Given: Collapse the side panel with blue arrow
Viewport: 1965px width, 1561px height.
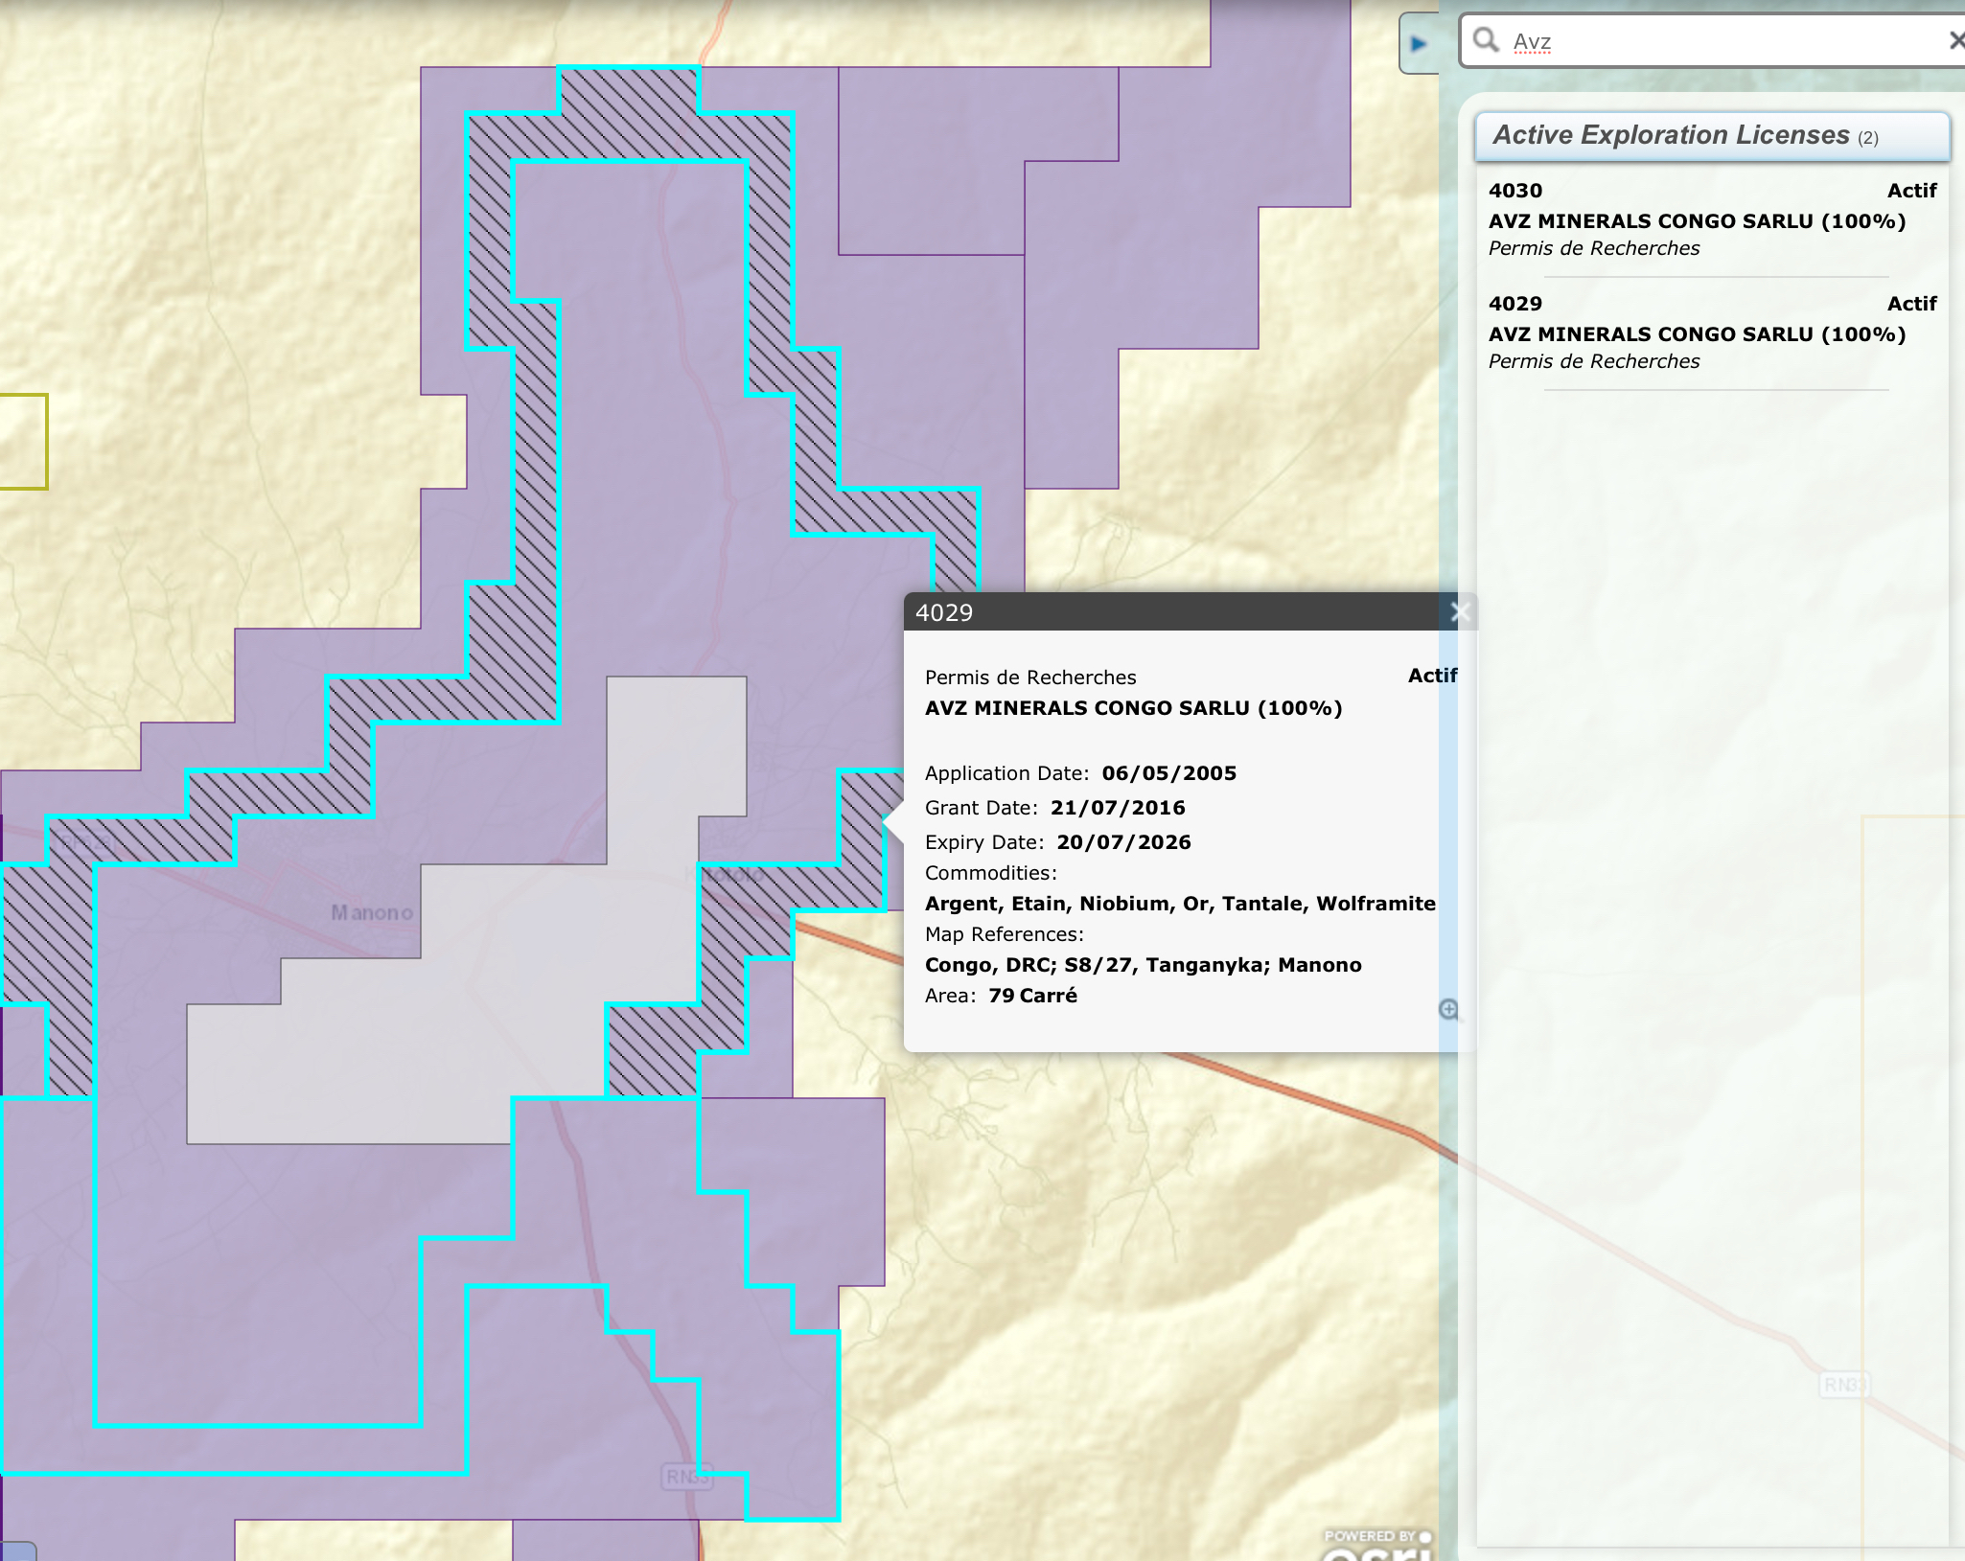Looking at the screenshot, I should click(x=1419, y=43).
